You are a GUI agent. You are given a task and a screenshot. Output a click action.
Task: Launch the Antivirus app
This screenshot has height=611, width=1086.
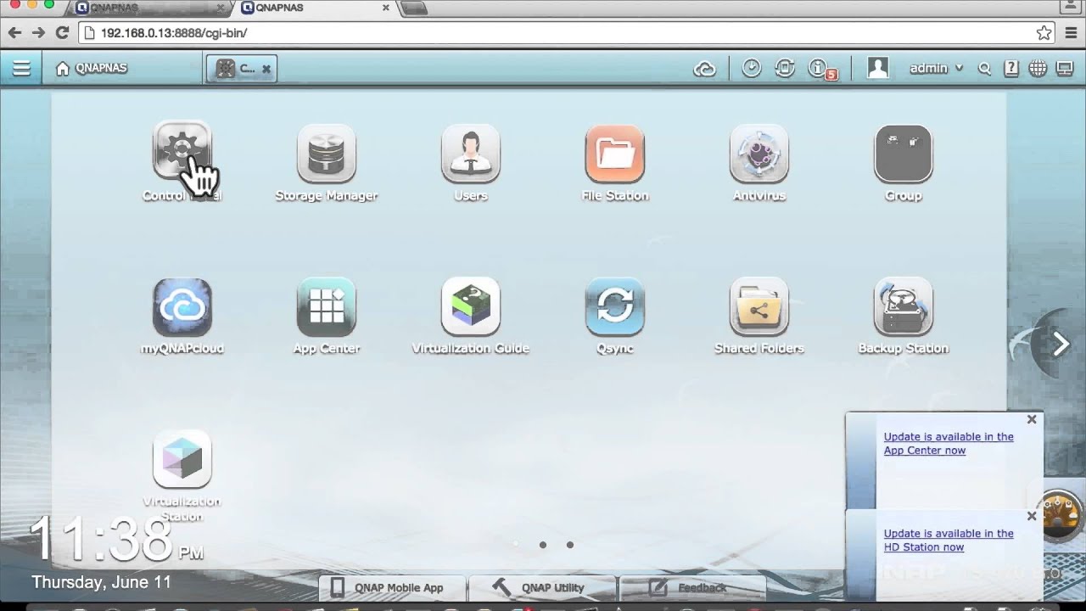(x=759, y=153)
